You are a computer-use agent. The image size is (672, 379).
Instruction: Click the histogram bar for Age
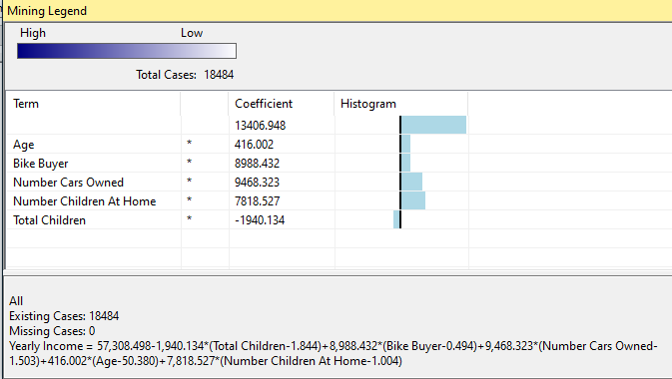coord(405,144)
